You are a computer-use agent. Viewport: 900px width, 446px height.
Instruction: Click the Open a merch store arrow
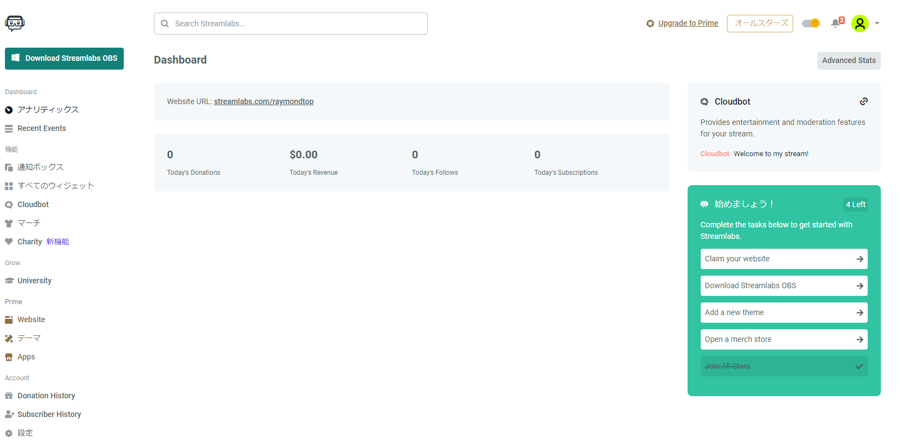(x=860, y=340)
